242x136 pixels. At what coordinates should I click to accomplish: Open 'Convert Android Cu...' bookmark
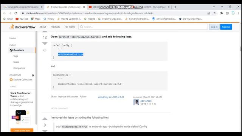[137, 19]
